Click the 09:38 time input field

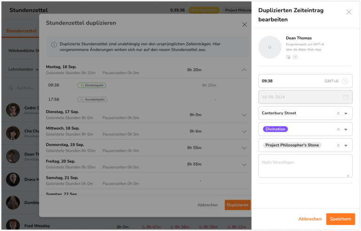point(305,81)
